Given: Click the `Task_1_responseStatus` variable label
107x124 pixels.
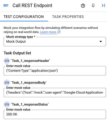Looking at the screenshot, I should pos(30,105).
